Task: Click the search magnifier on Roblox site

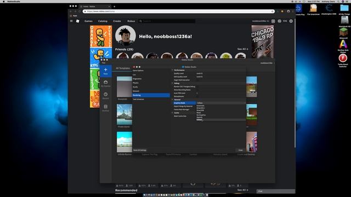Action: click(x=140, y=21)
